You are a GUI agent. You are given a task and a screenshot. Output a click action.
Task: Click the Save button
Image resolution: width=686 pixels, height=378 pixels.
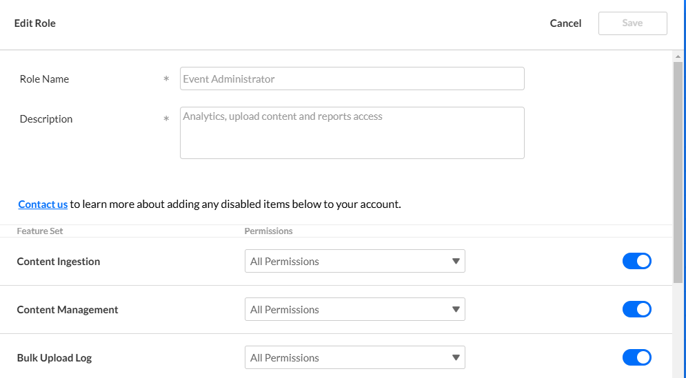(x=633, y=23)
